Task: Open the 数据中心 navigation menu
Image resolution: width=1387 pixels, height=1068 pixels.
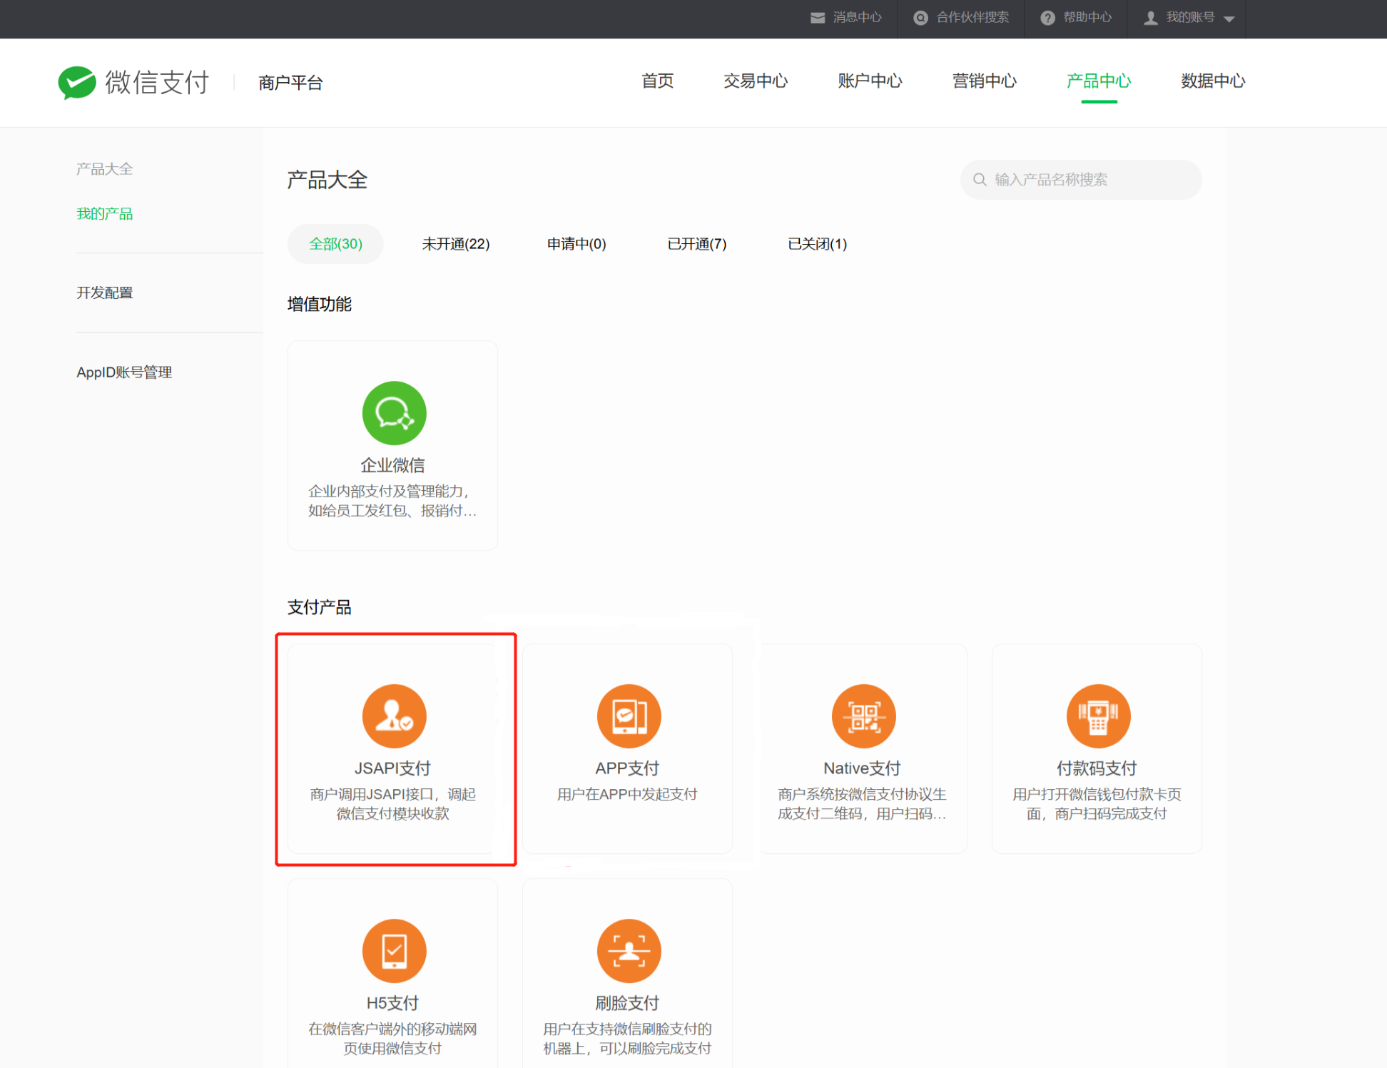Action: coord(1212,81)
